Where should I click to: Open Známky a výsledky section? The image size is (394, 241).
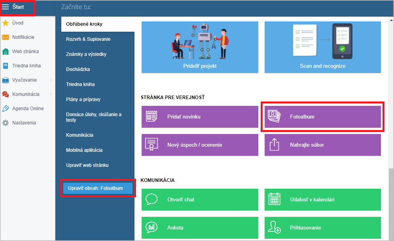tap(86, 54)
